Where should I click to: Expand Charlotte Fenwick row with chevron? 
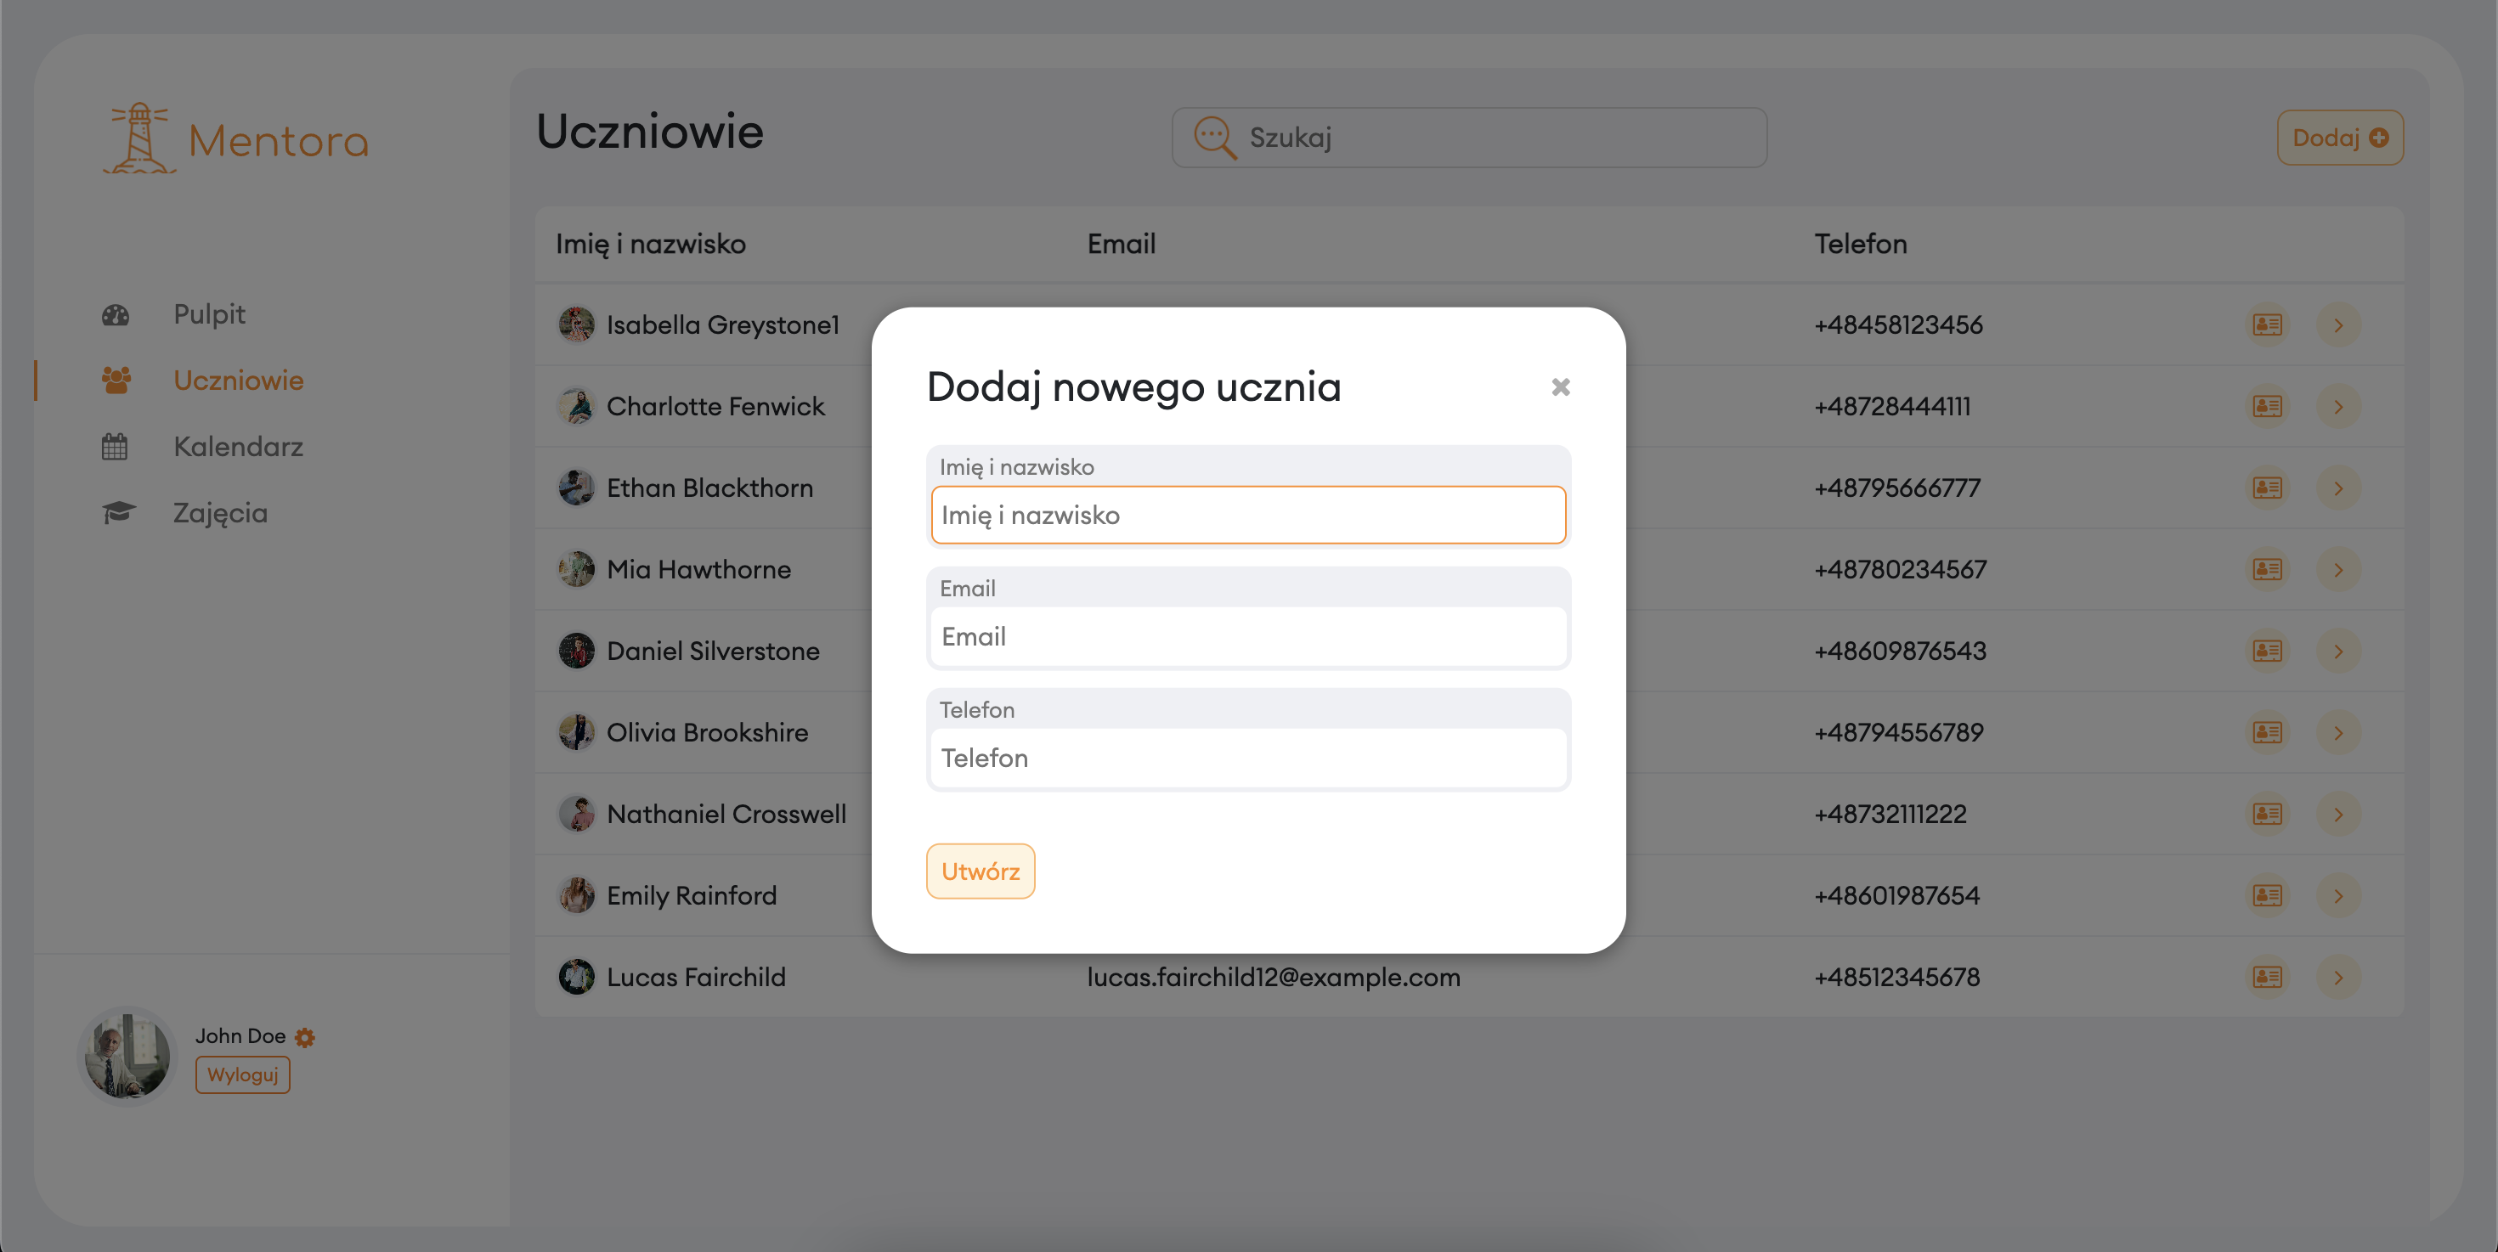(2338, 406)
